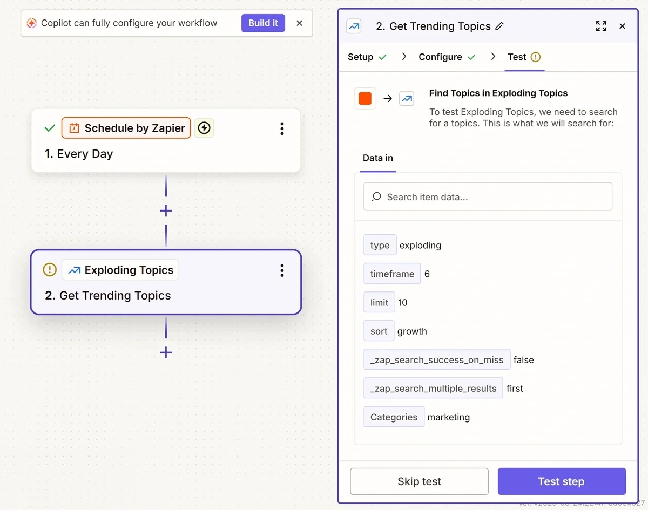Image resolution: width=648 pixels, height=510 pixels.
Task: Click the 'exploding' type value
Action: click(x=420, y=245)
